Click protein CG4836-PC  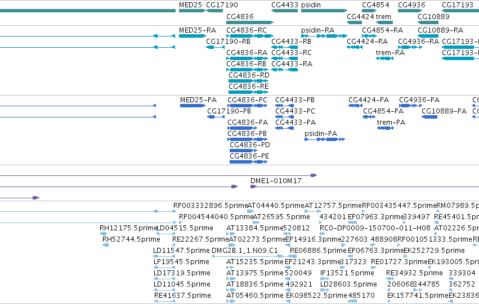247,100
